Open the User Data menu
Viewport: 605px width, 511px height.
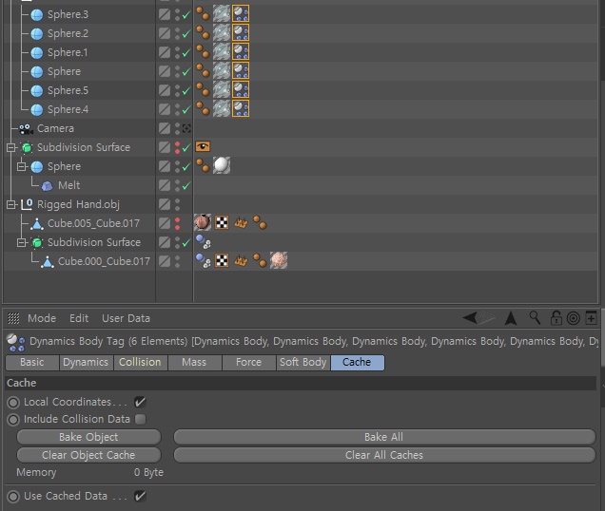click(126, 318)
